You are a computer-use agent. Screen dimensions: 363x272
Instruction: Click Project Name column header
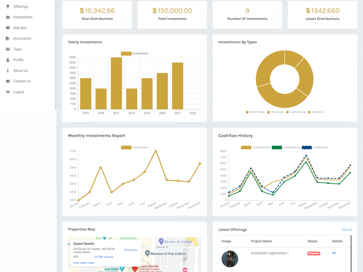tap(261, 241)
